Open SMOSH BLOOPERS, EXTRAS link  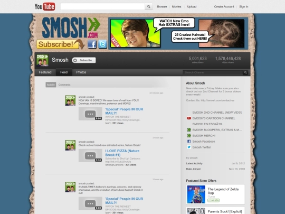[217, 130]
